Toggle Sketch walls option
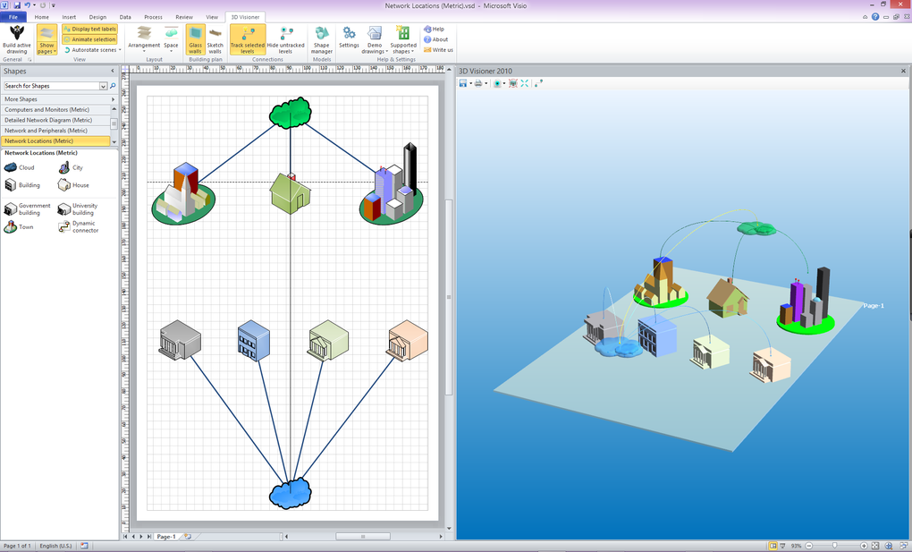 [x=215, y=39]
